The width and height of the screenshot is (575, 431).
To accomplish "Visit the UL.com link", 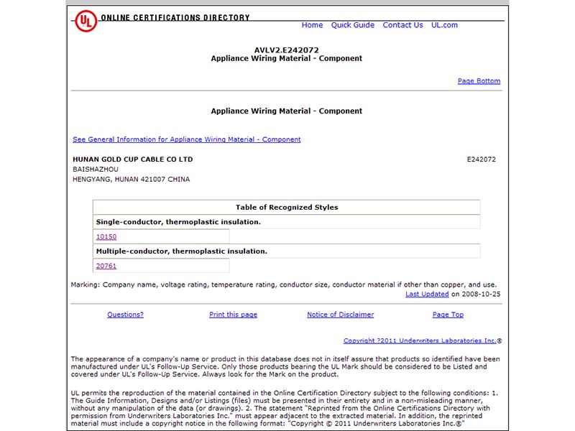I will tap(444, 25).
